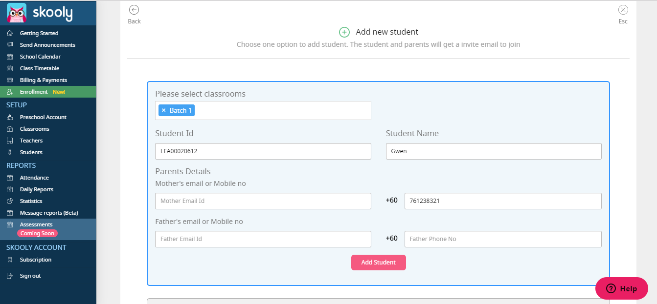Image resolution: width=657 pixels, height=304 pixels.
Task: Focus the Father Phone No field
Action: coord(503,239)
